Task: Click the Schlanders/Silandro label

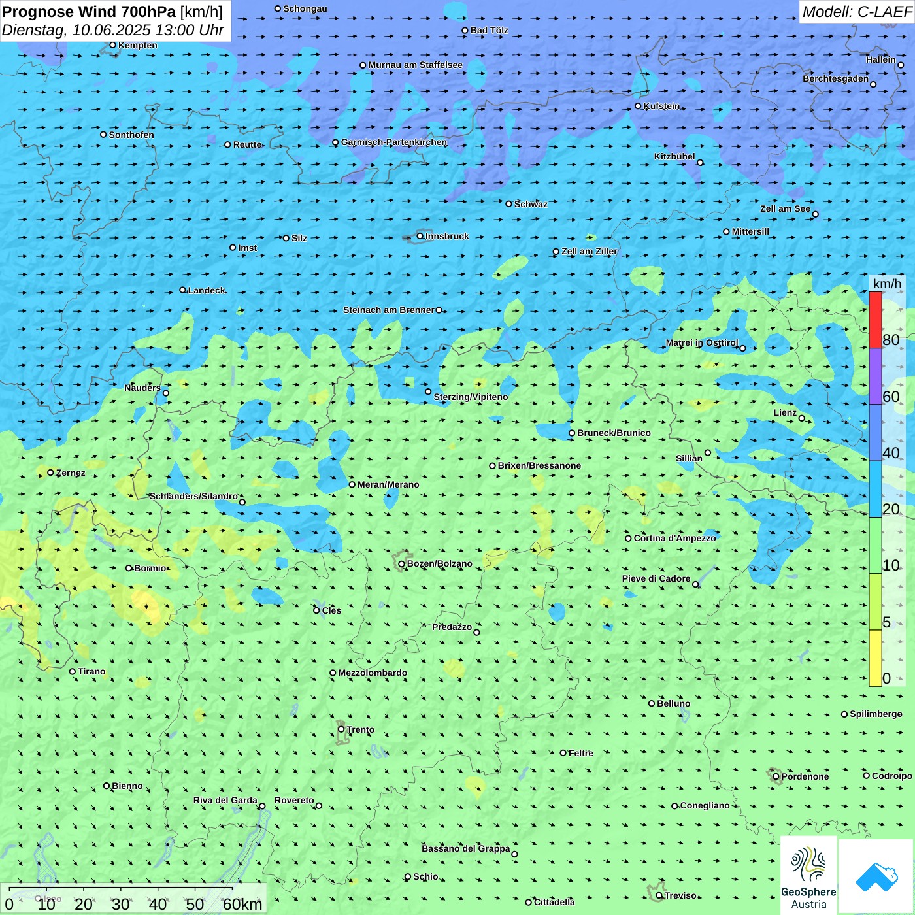Action: click(x=194, y=496)
